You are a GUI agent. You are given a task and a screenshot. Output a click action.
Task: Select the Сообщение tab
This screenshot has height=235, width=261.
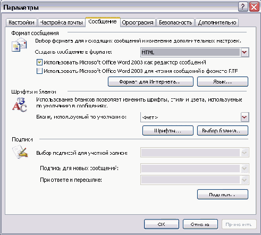pos(103,22)
